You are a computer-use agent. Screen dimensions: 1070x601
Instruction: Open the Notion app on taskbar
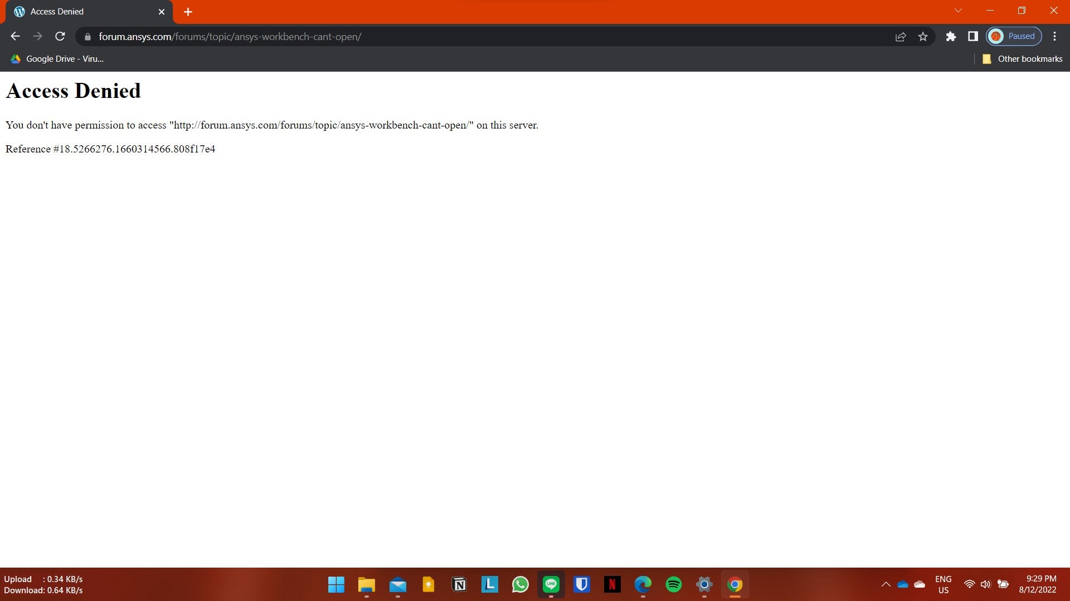(459, 584)
